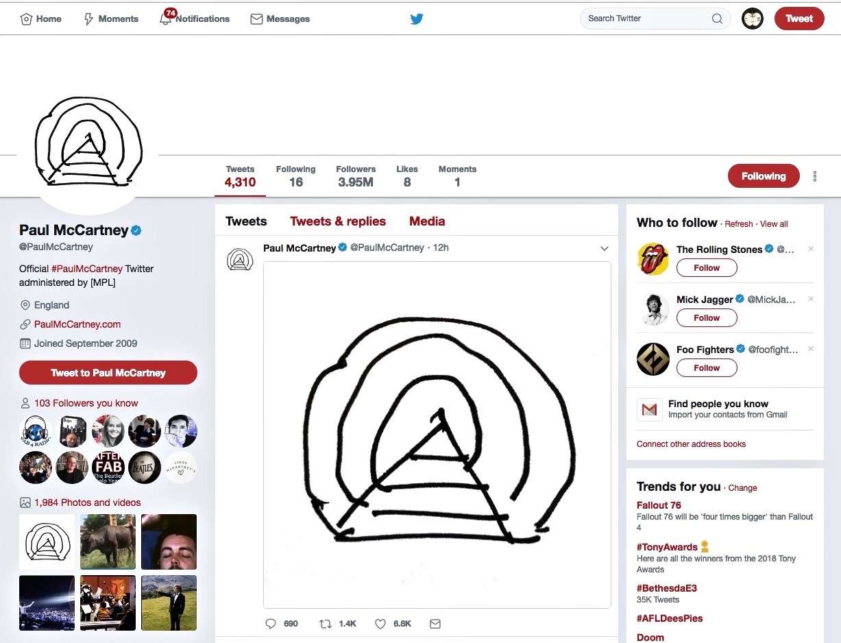Image resolution: width=841 pixels, height=643 pixels.
Task: Switch to the Media tab
Action: point(427,221)
